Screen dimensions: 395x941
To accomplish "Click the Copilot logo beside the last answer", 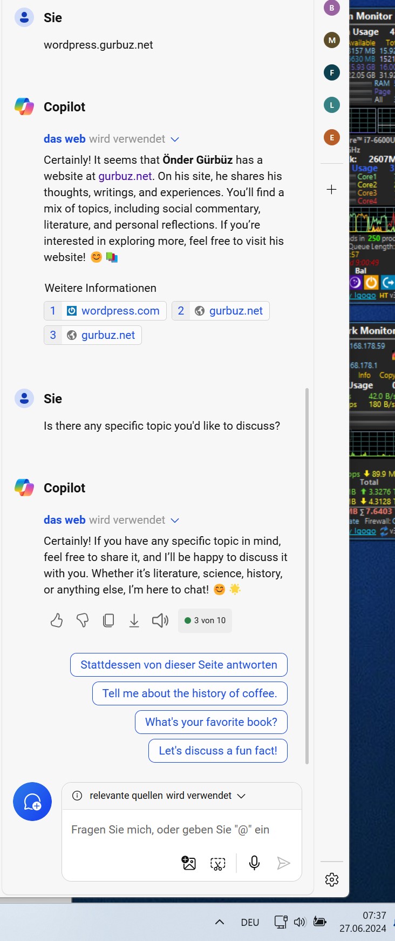I will (x=24, y=488).
